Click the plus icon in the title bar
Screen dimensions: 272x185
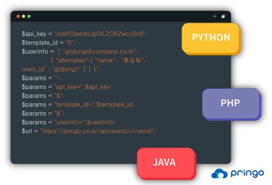point(214,16)
